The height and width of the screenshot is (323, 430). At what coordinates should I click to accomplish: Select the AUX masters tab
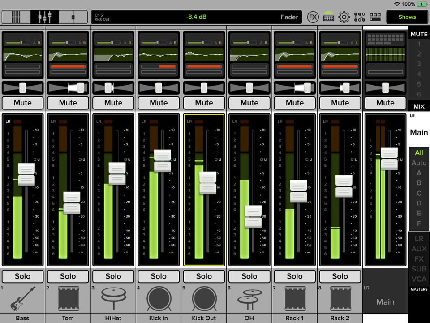419,249
